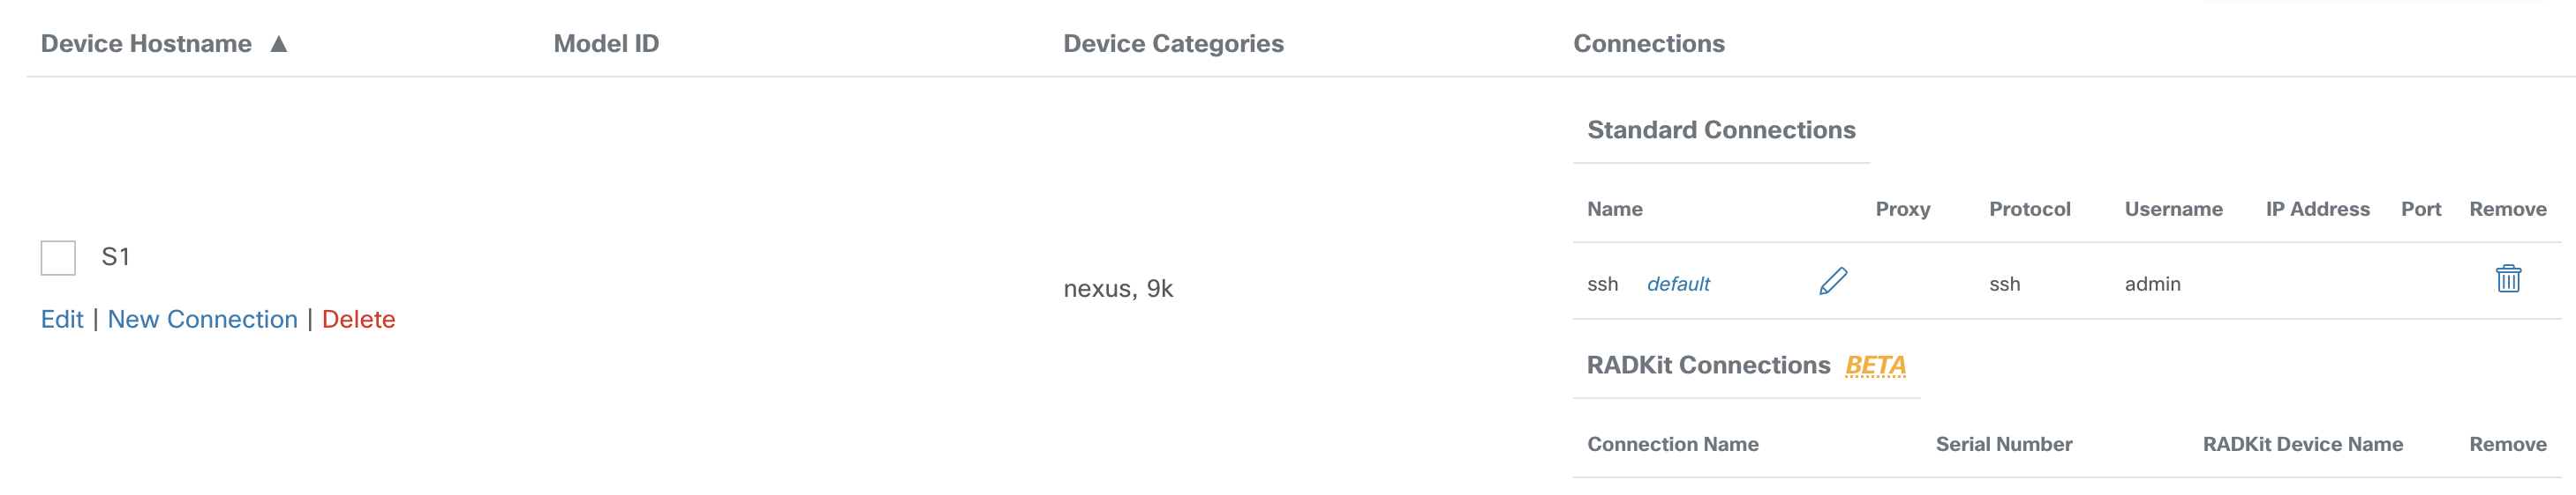Click the Connections column header
Image resolution: width=2576 pixels, height=495 pixels.
point(1649,44)
